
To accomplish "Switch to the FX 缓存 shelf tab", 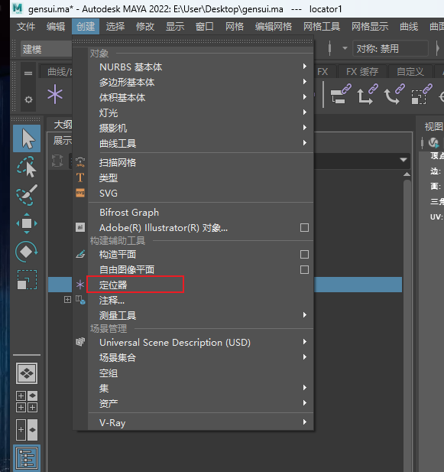I will pyautogui.click(x=362, y=72).
